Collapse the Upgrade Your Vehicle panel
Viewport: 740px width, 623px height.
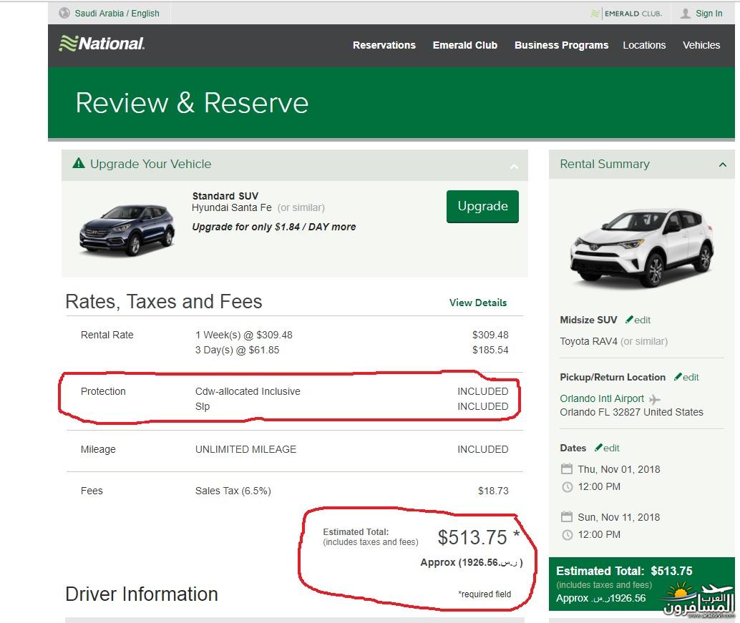click(x=514, y=166)
